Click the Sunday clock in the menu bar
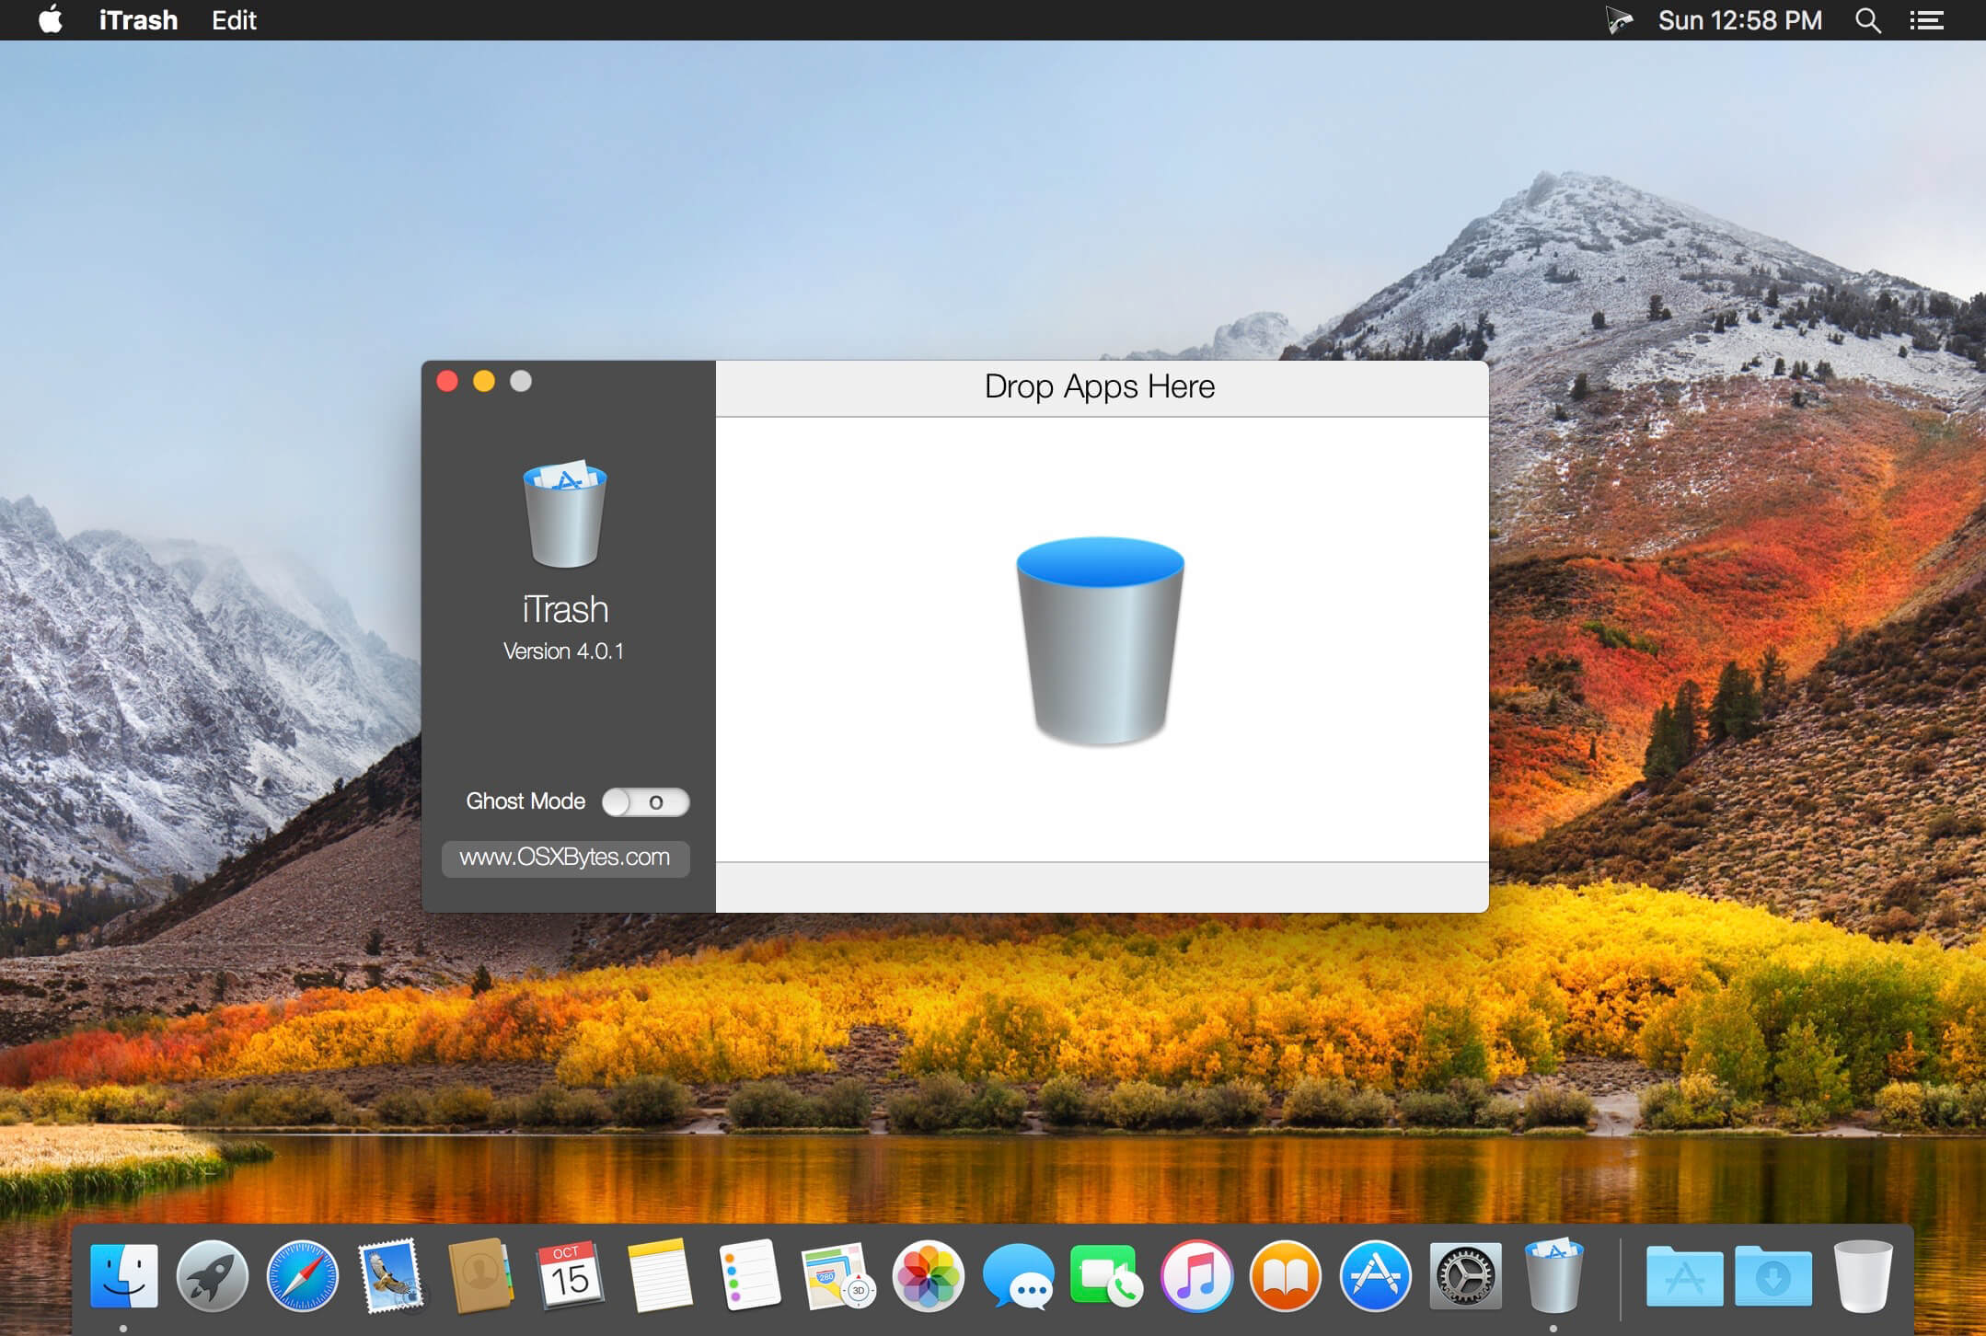 click(1739, 20)
